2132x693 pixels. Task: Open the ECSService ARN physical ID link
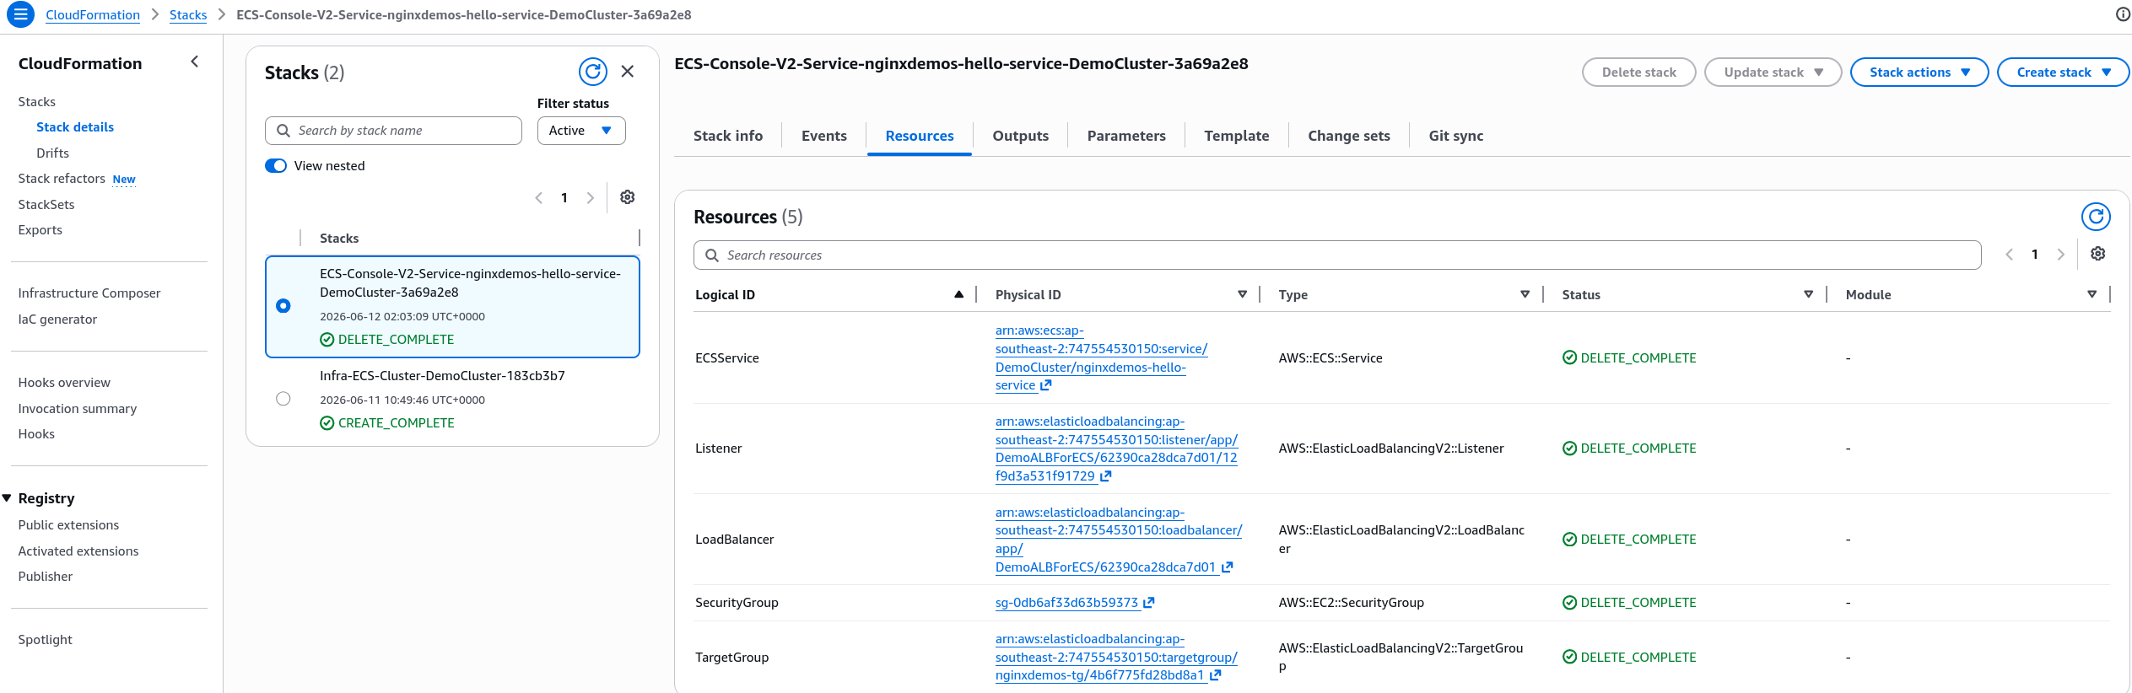pyautogui.click(x=1101, y=358)
